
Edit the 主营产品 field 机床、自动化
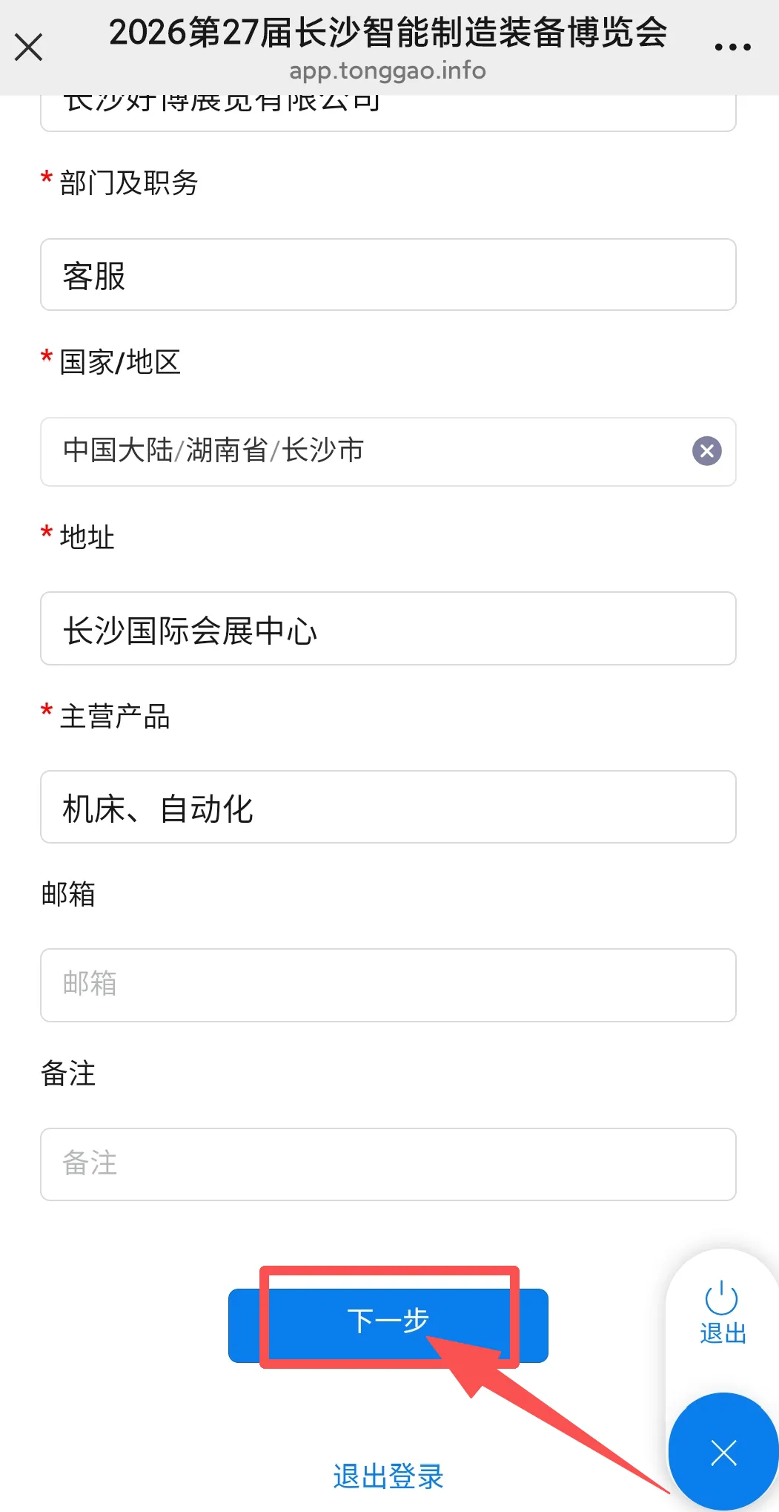[388, 807]
